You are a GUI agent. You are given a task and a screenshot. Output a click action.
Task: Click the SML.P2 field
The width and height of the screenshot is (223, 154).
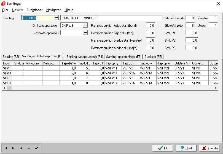point(192,40)
